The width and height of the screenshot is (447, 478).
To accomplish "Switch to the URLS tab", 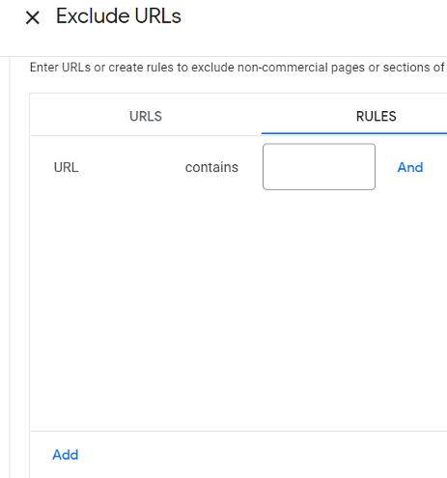I will (x=146, y=116).
